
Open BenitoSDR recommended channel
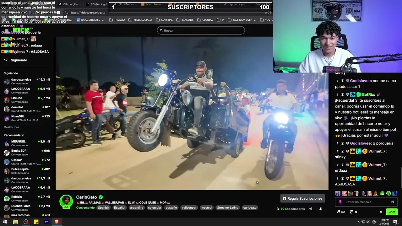(27, 152)
